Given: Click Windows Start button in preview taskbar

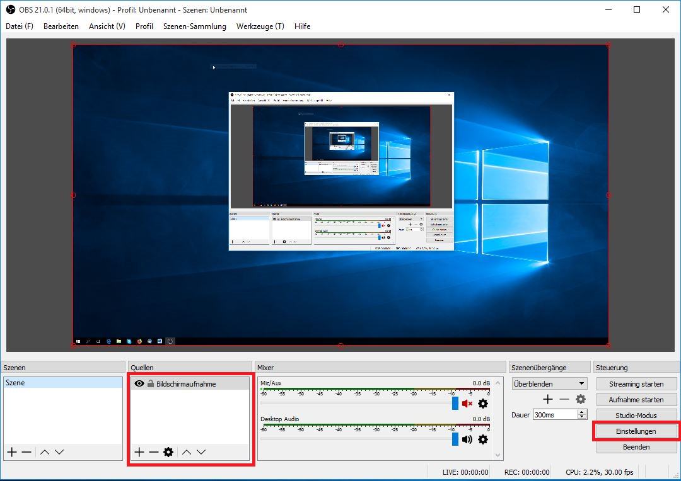Looking at the screenshot, I should click(78, 341).
